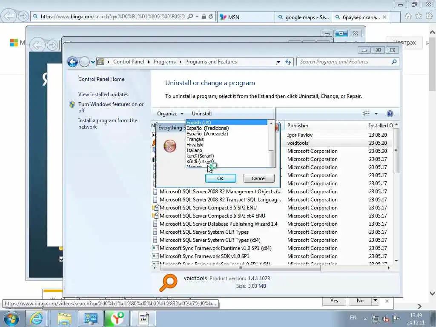Open Turn Windows features on or off
The image size is (436, 327).
[111, 107]
